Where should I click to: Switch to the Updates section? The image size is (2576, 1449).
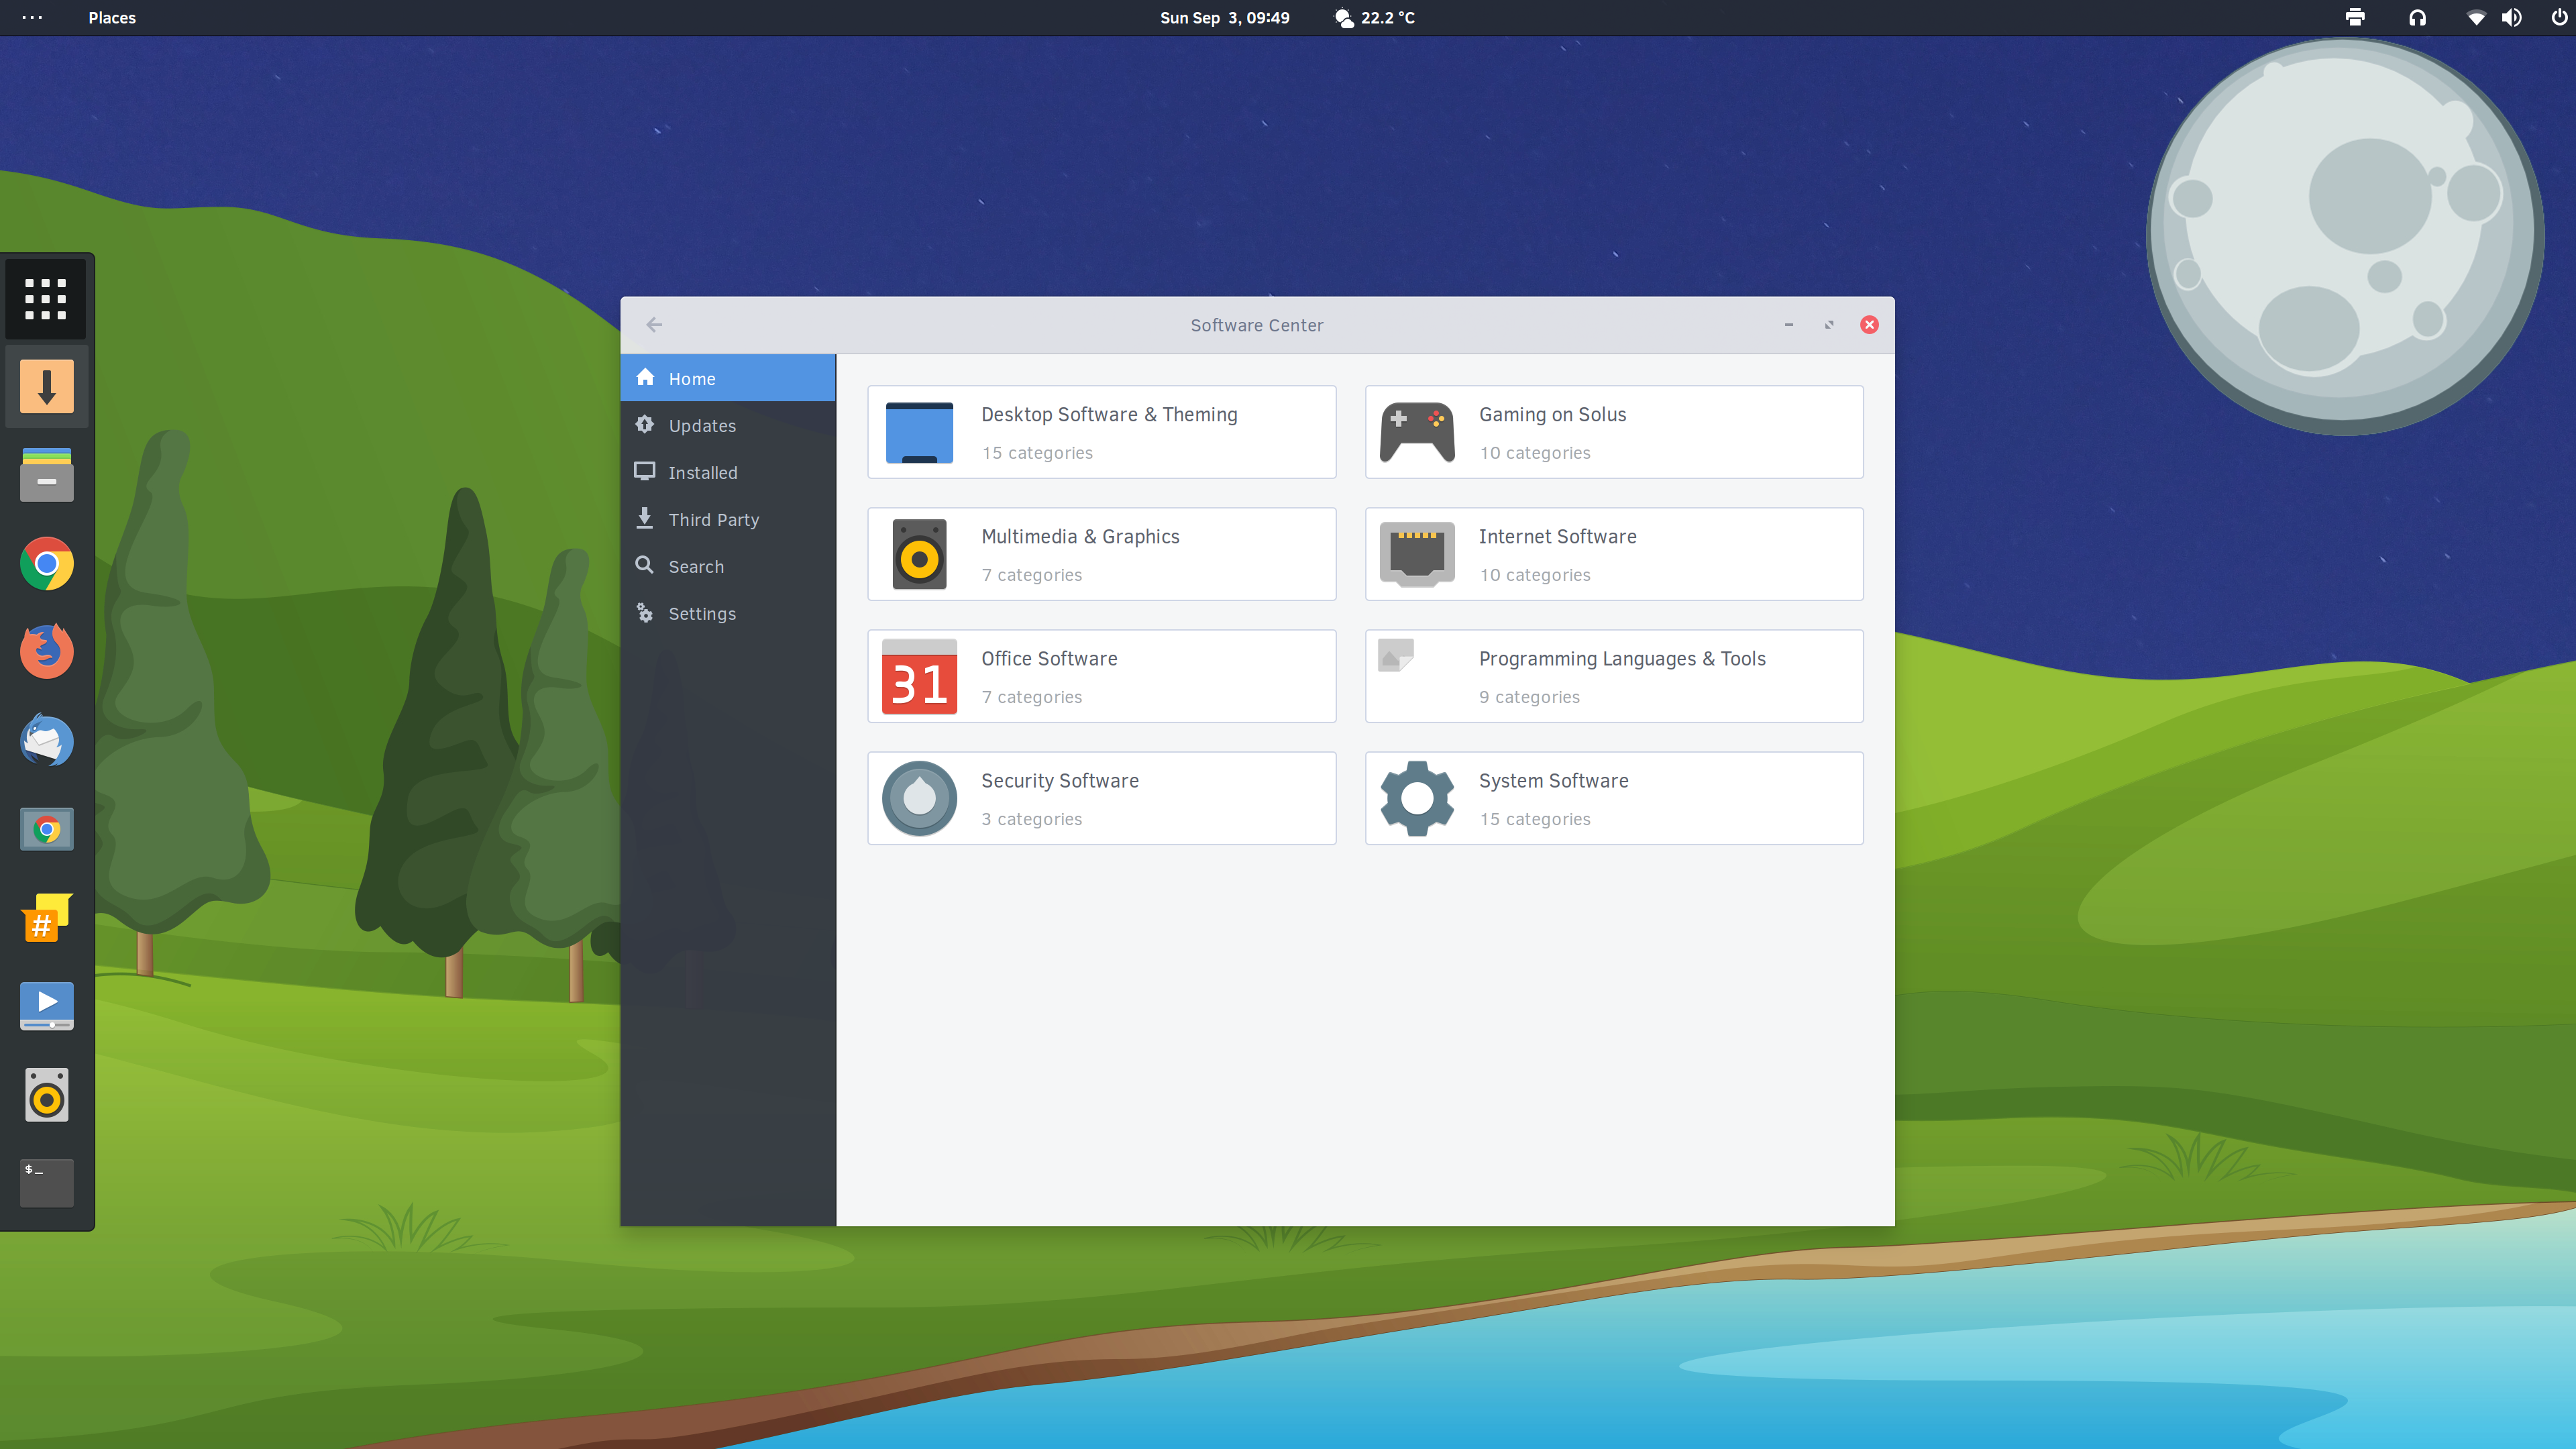pos(700,425)
